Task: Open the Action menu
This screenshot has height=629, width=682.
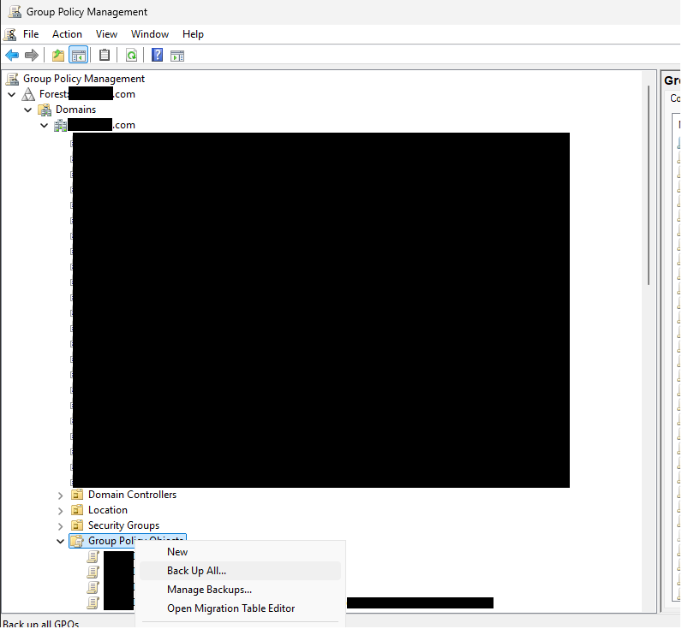Action: click(x=67, y=34)
